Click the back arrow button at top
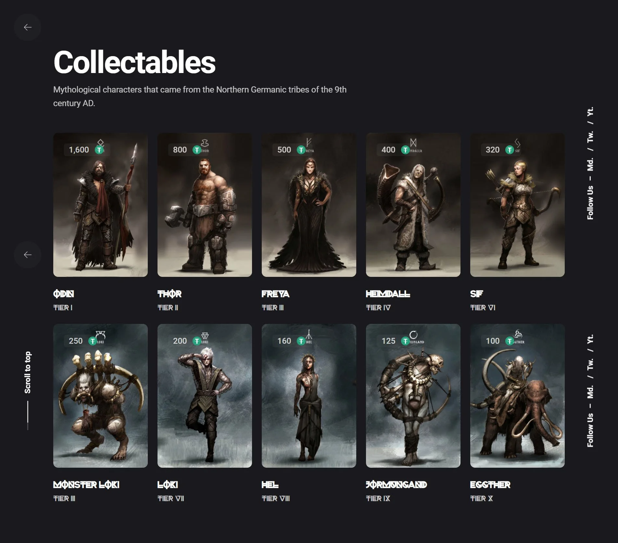618x543 pixels. pos(28,27)
